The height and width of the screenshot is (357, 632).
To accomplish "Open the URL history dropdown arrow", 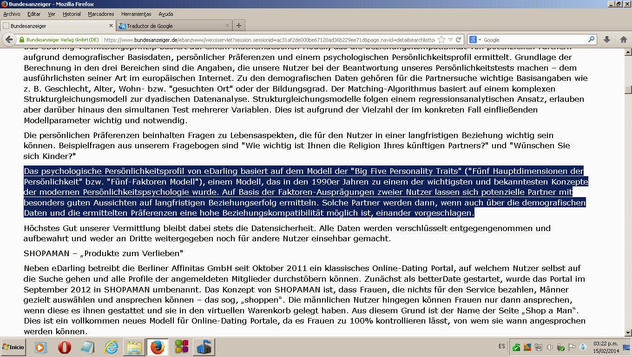I will coord(450,40).
